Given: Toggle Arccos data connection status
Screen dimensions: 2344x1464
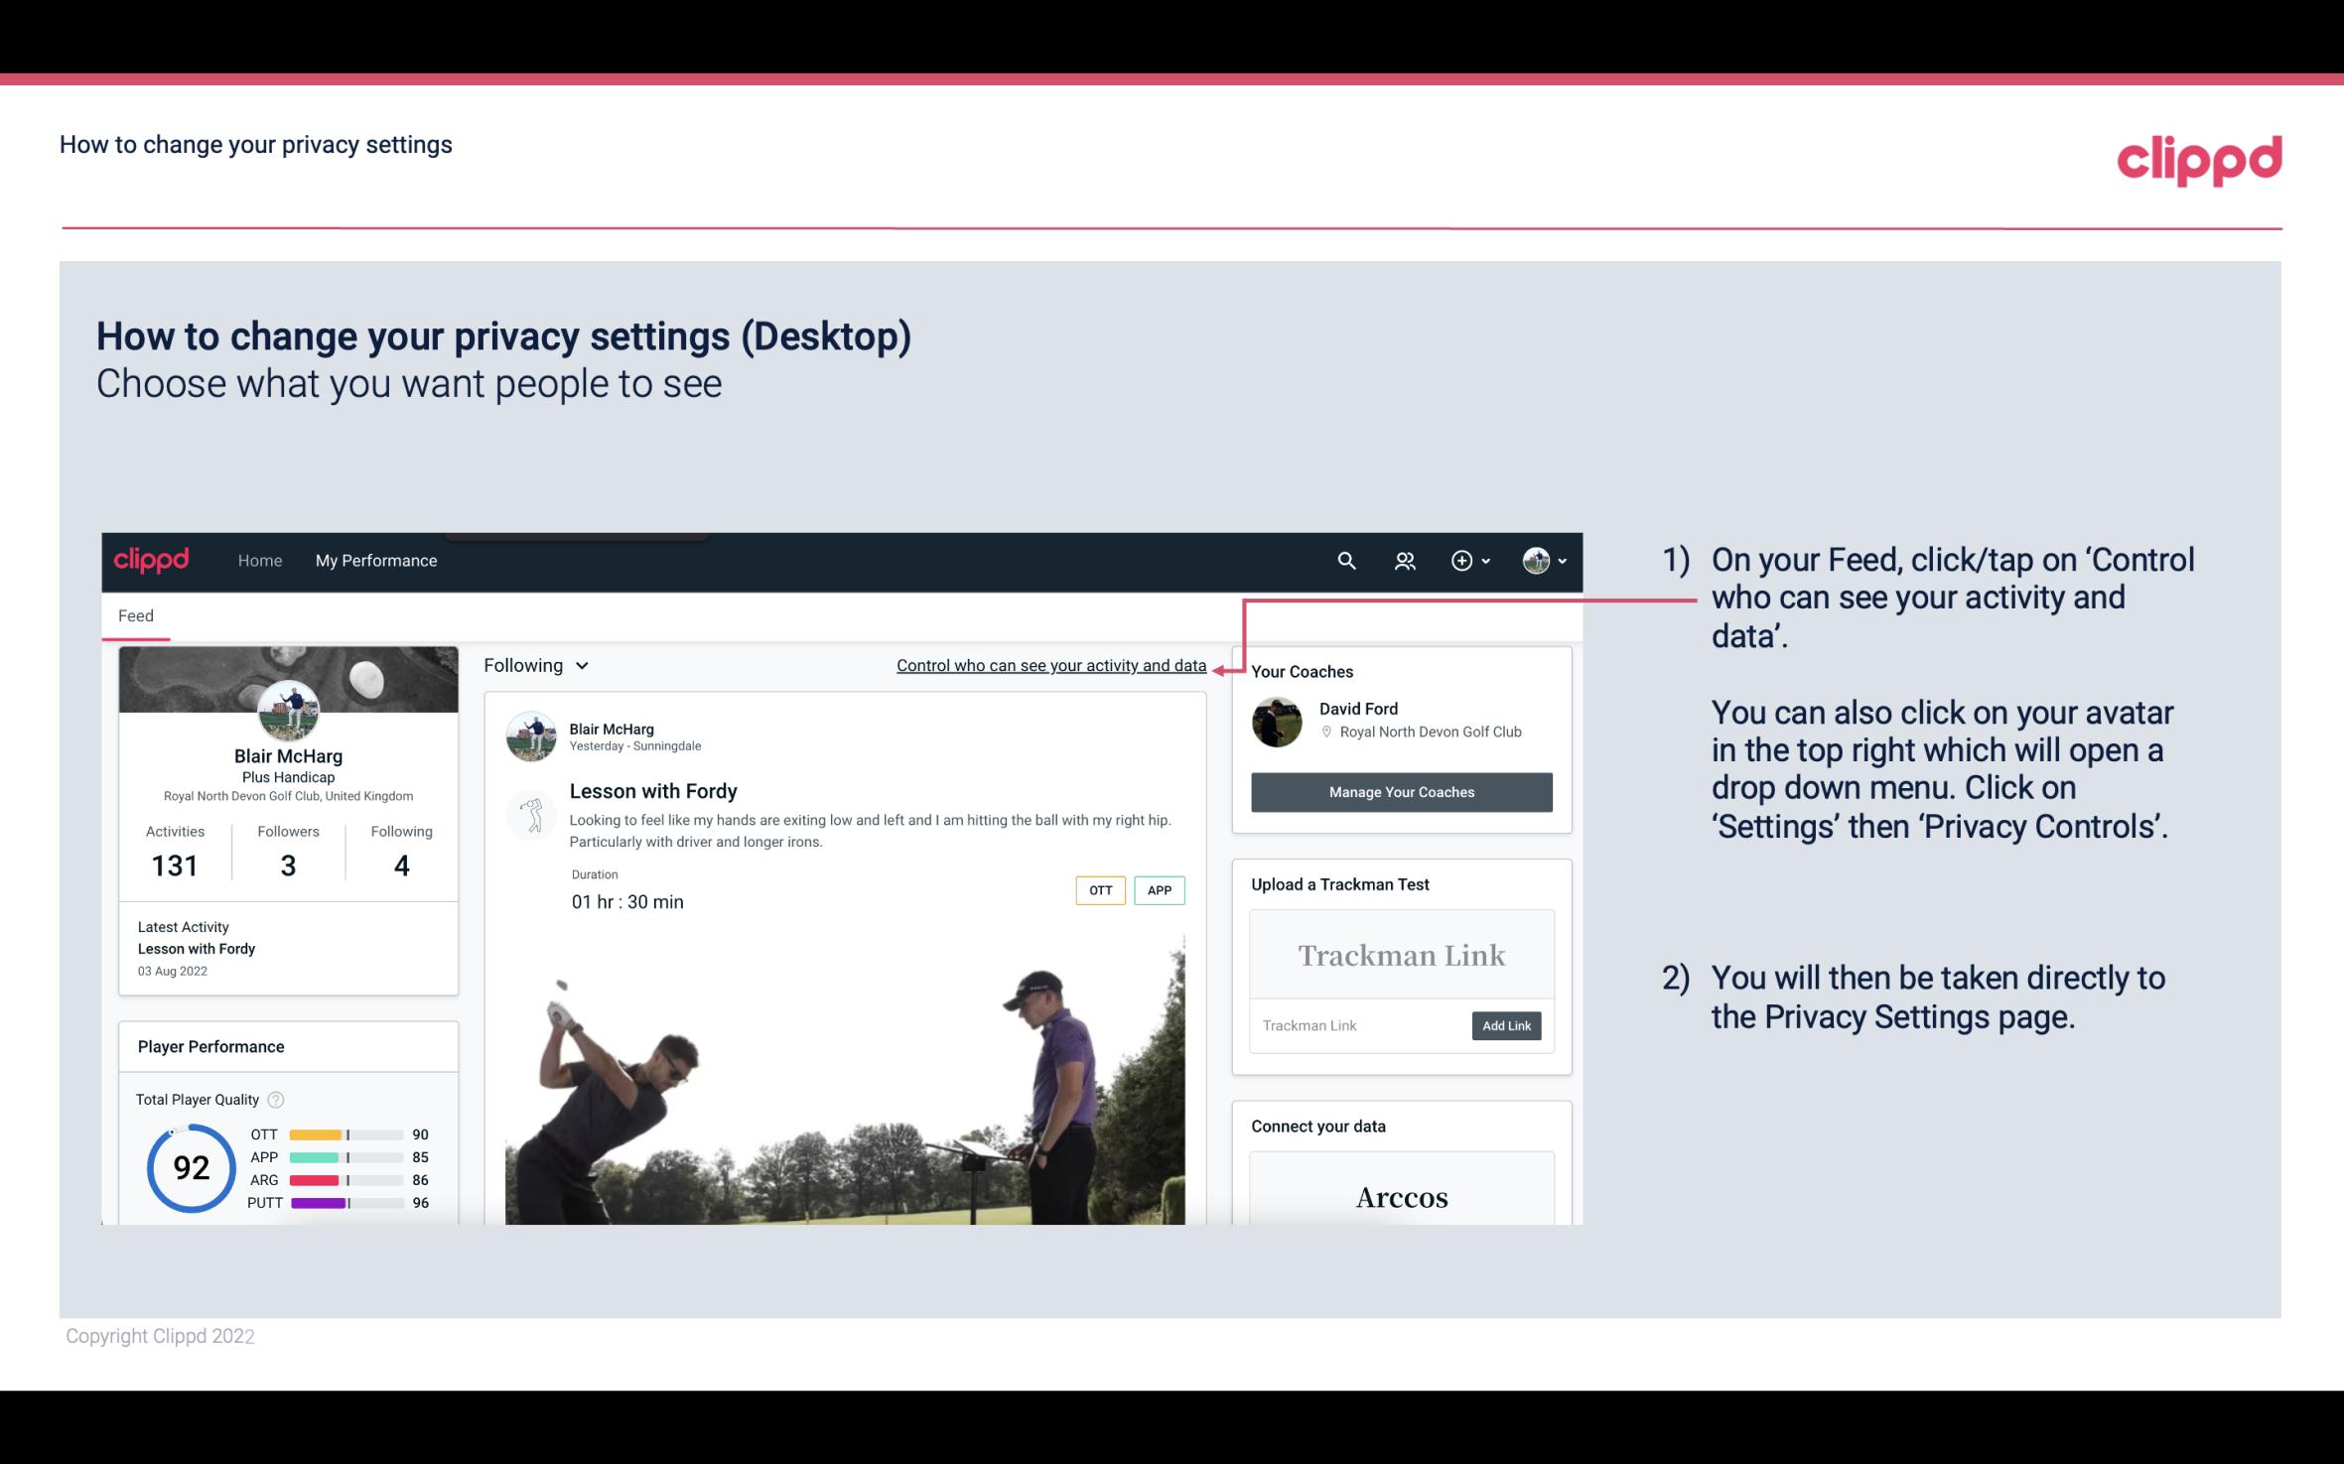Looking at the screenshot, I should pyautogui.click(x=1400, y=1196).
